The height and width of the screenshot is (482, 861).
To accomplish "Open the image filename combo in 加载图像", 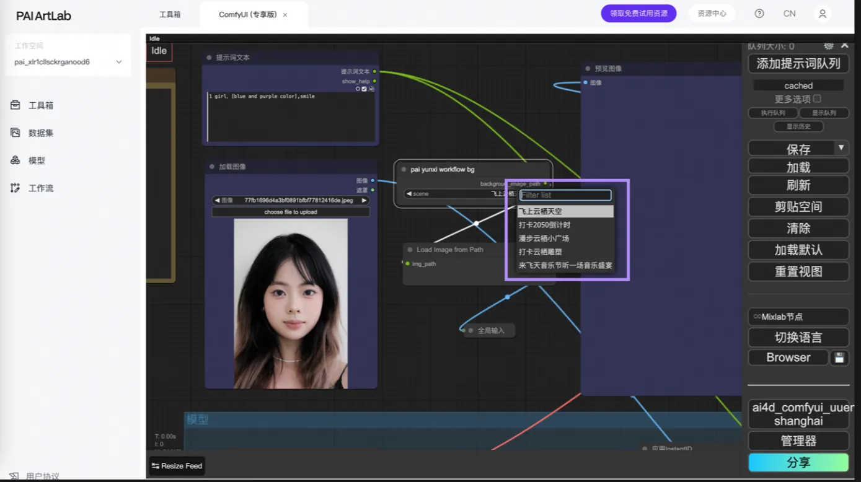I will click(x=291, y=200).
